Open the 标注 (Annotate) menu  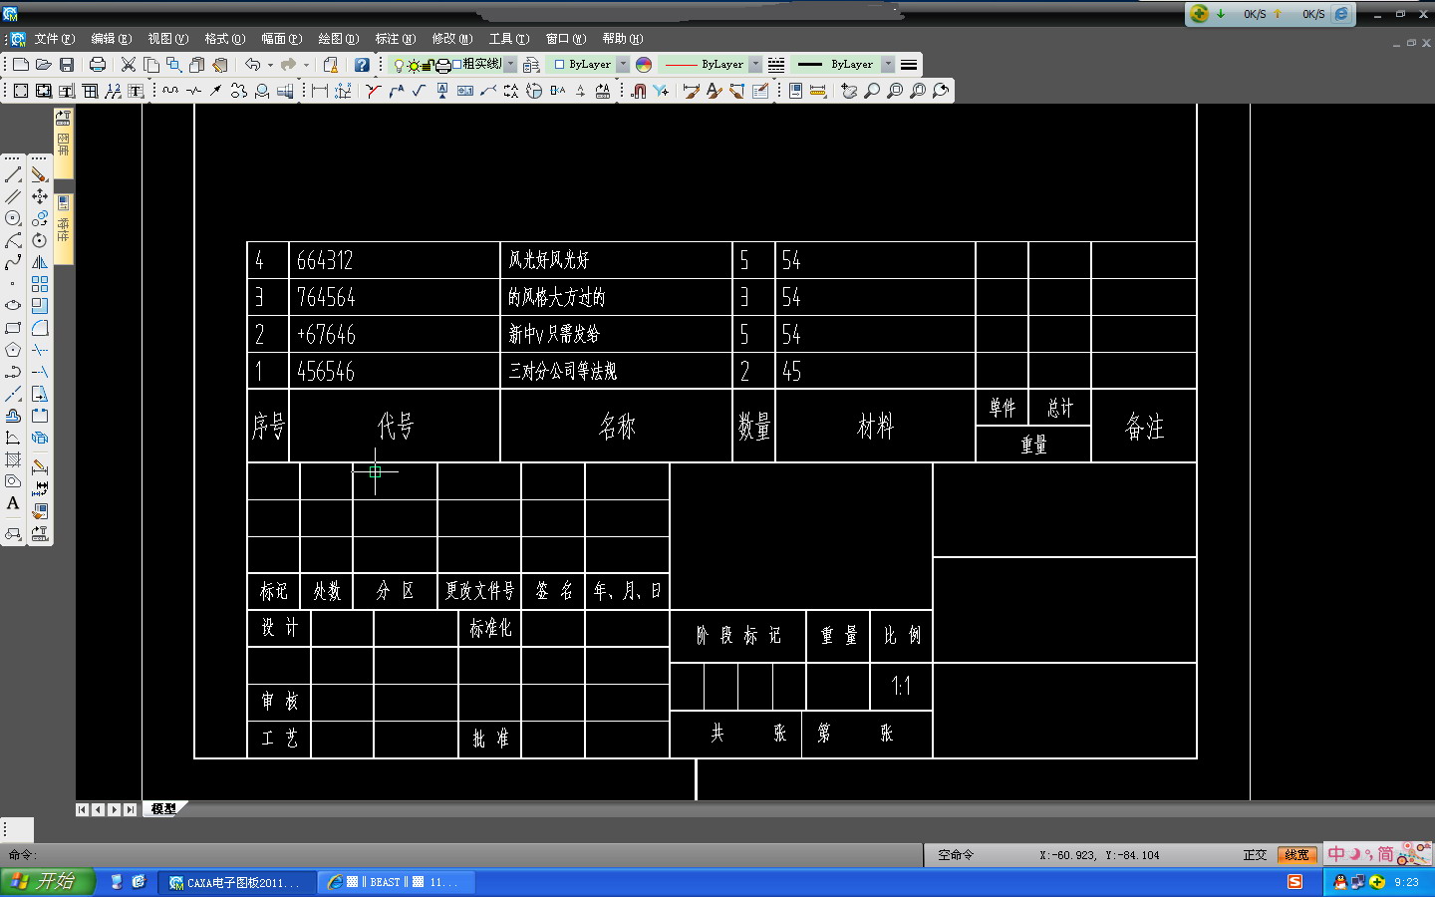pos(395,39)
